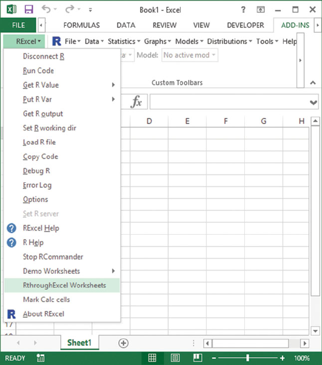Open Ribbon Display Options icon

[x=261, y=9]
